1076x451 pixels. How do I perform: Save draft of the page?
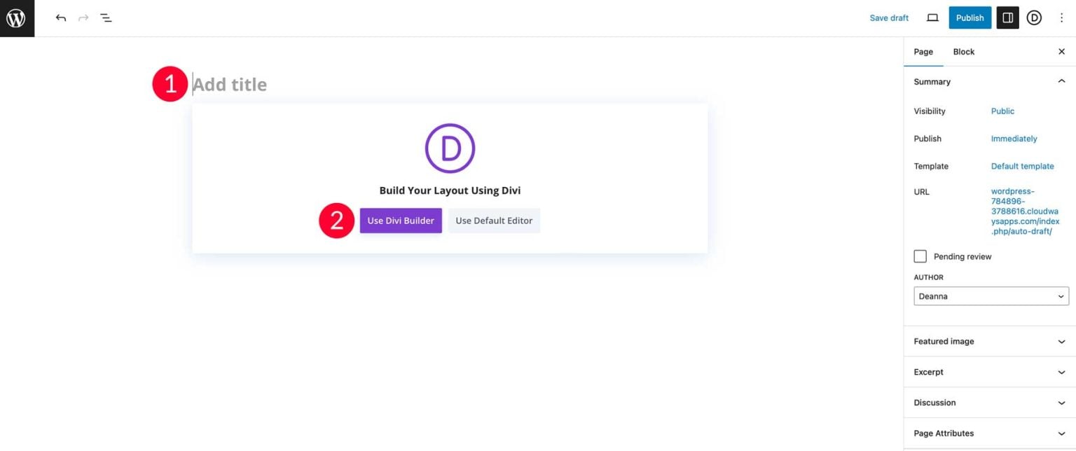tap(889, 18)
